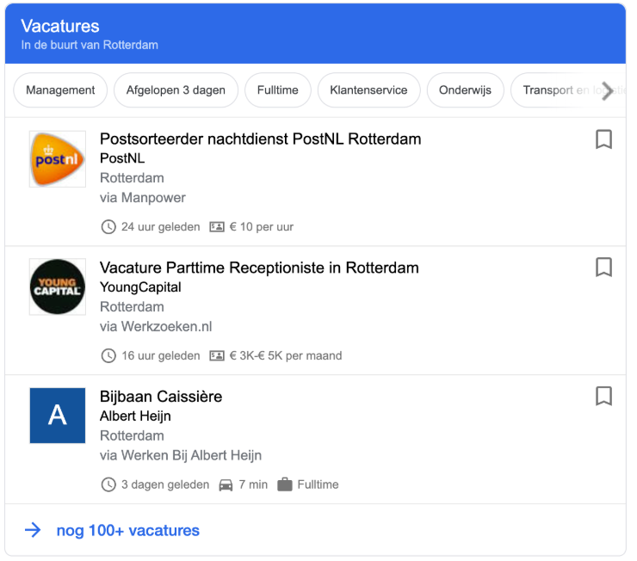
Task: Click the 'PostNL' company name
Action: (x=122, y=158)
